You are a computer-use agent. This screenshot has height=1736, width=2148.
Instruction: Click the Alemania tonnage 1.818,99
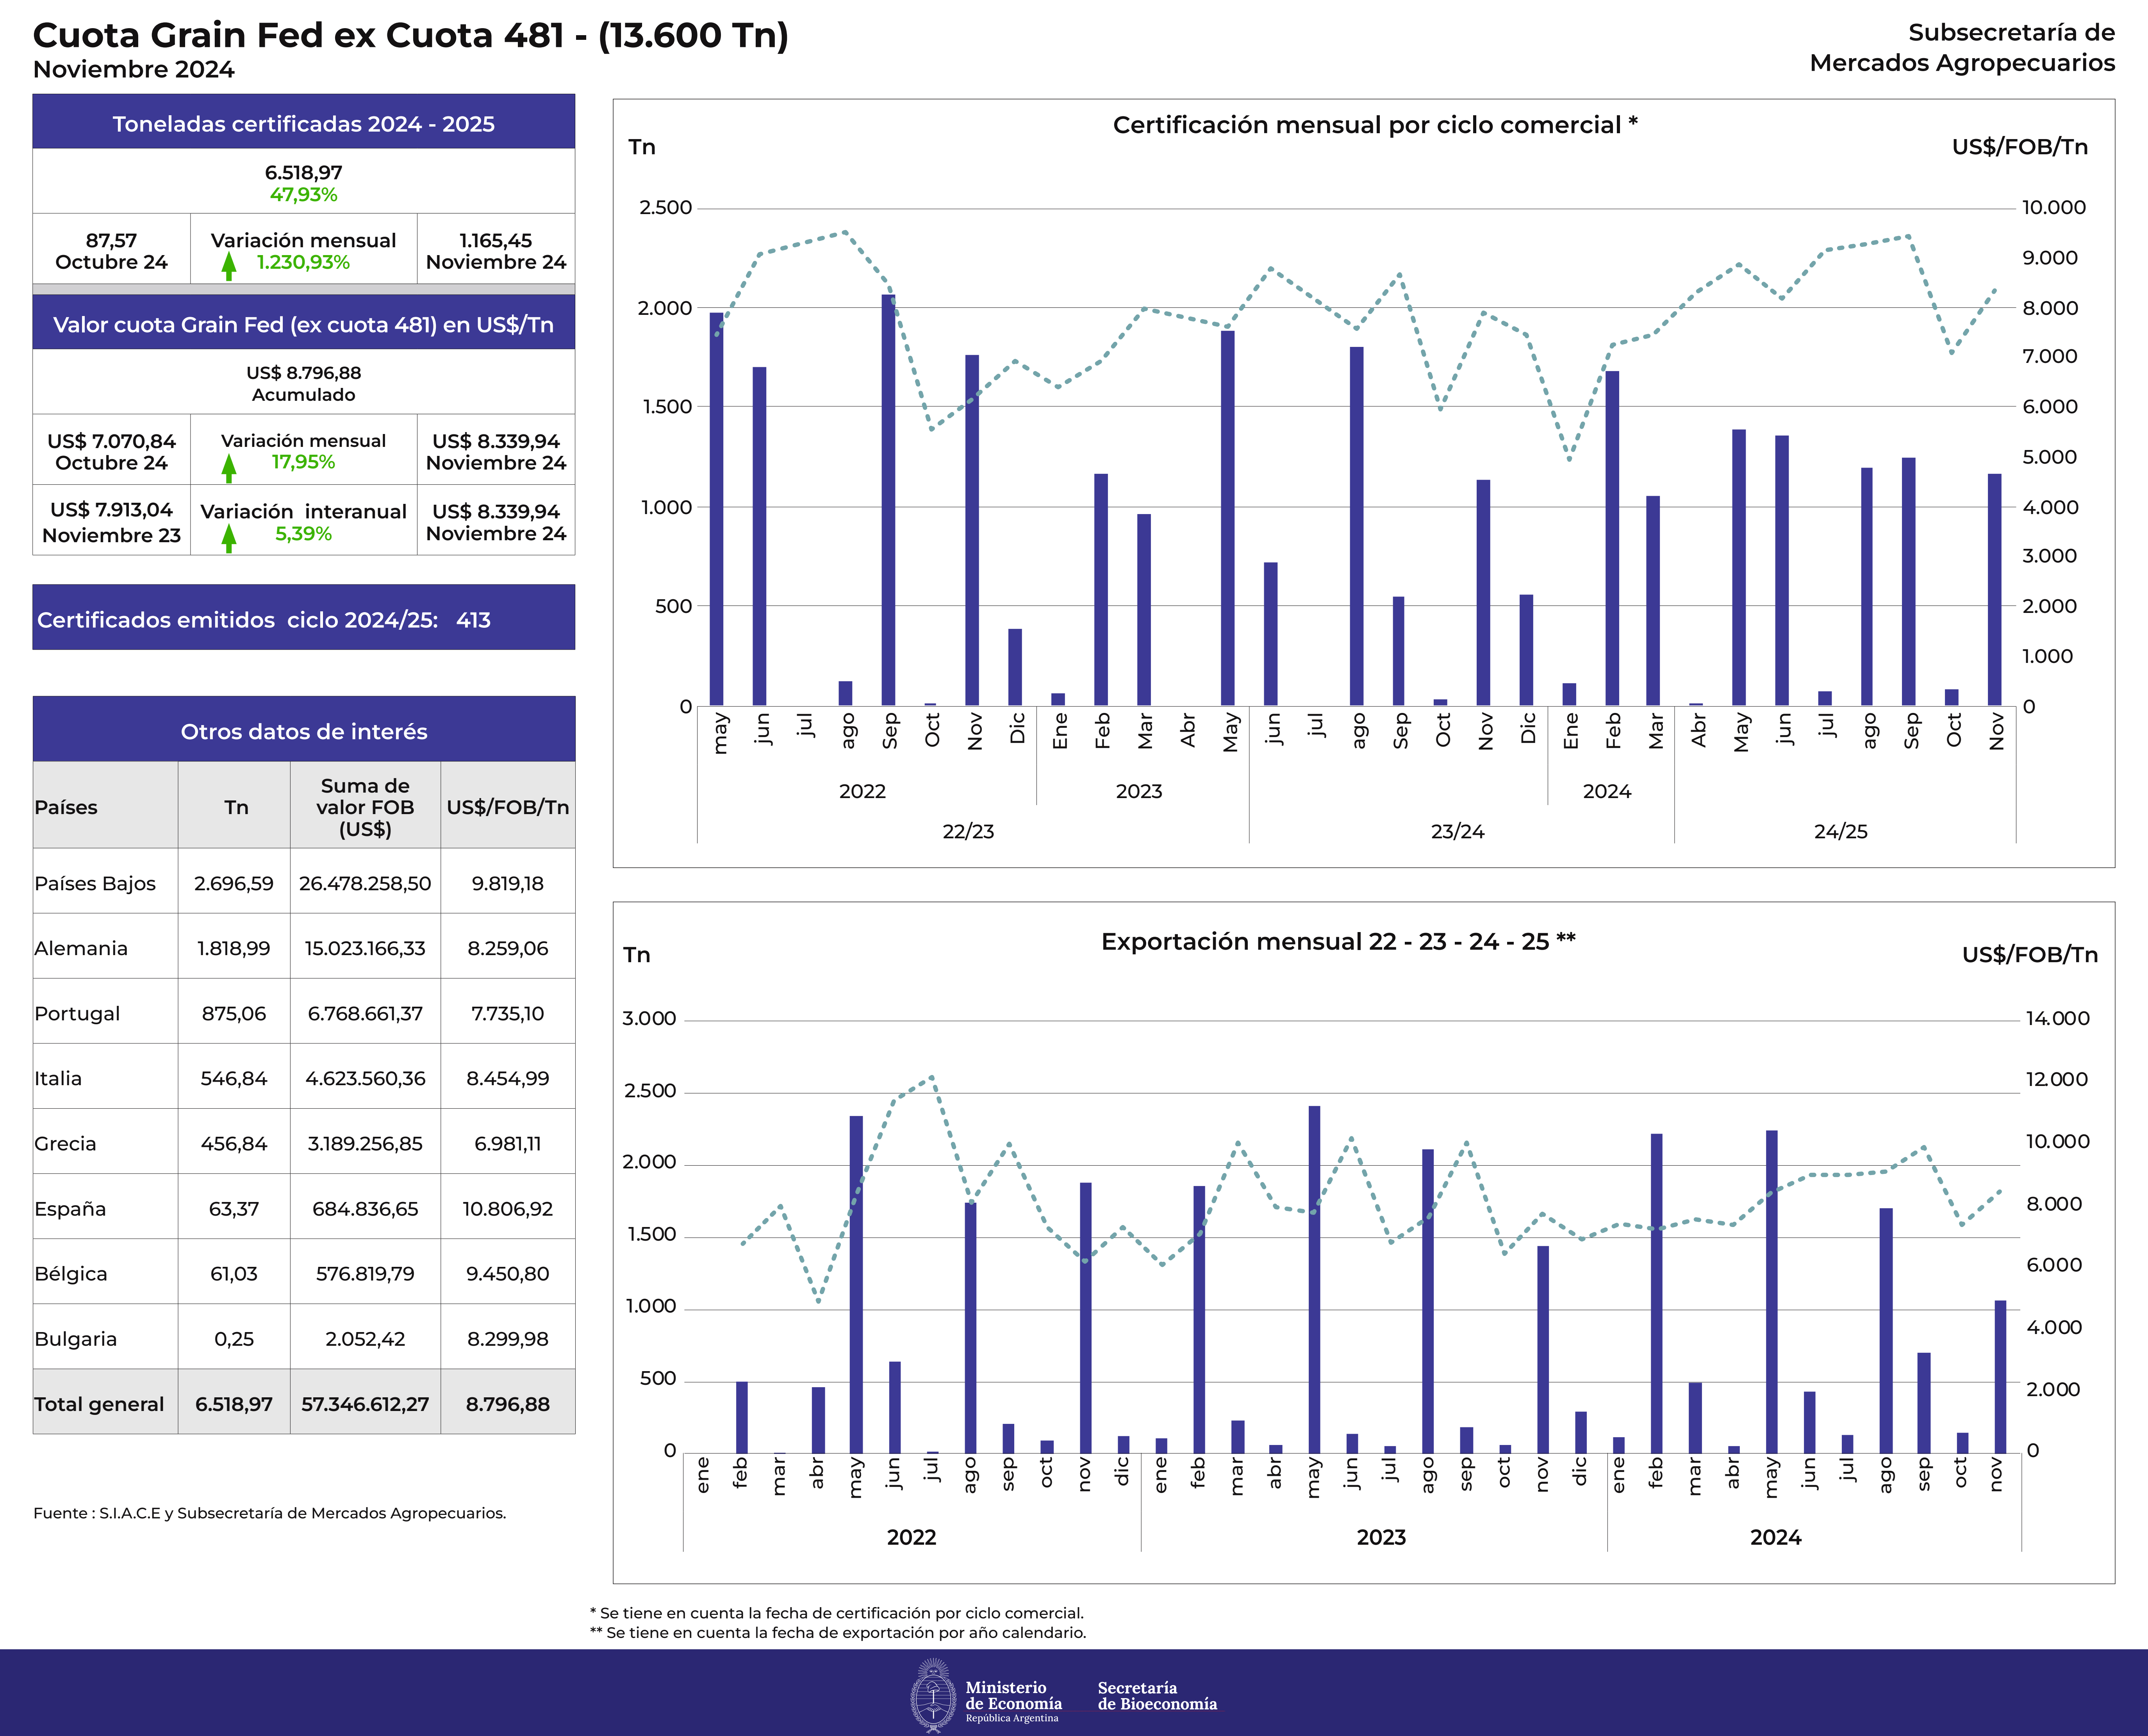point(234,948)
